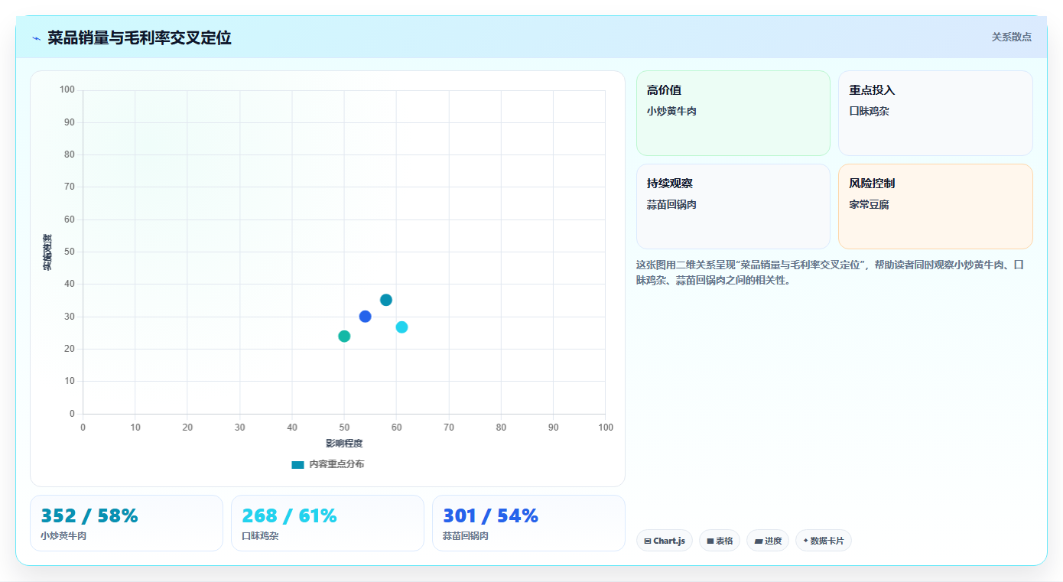This screenshot has width=1063, height=582.
Task: Click the Chart.js tag text
Action: point(669,541)
